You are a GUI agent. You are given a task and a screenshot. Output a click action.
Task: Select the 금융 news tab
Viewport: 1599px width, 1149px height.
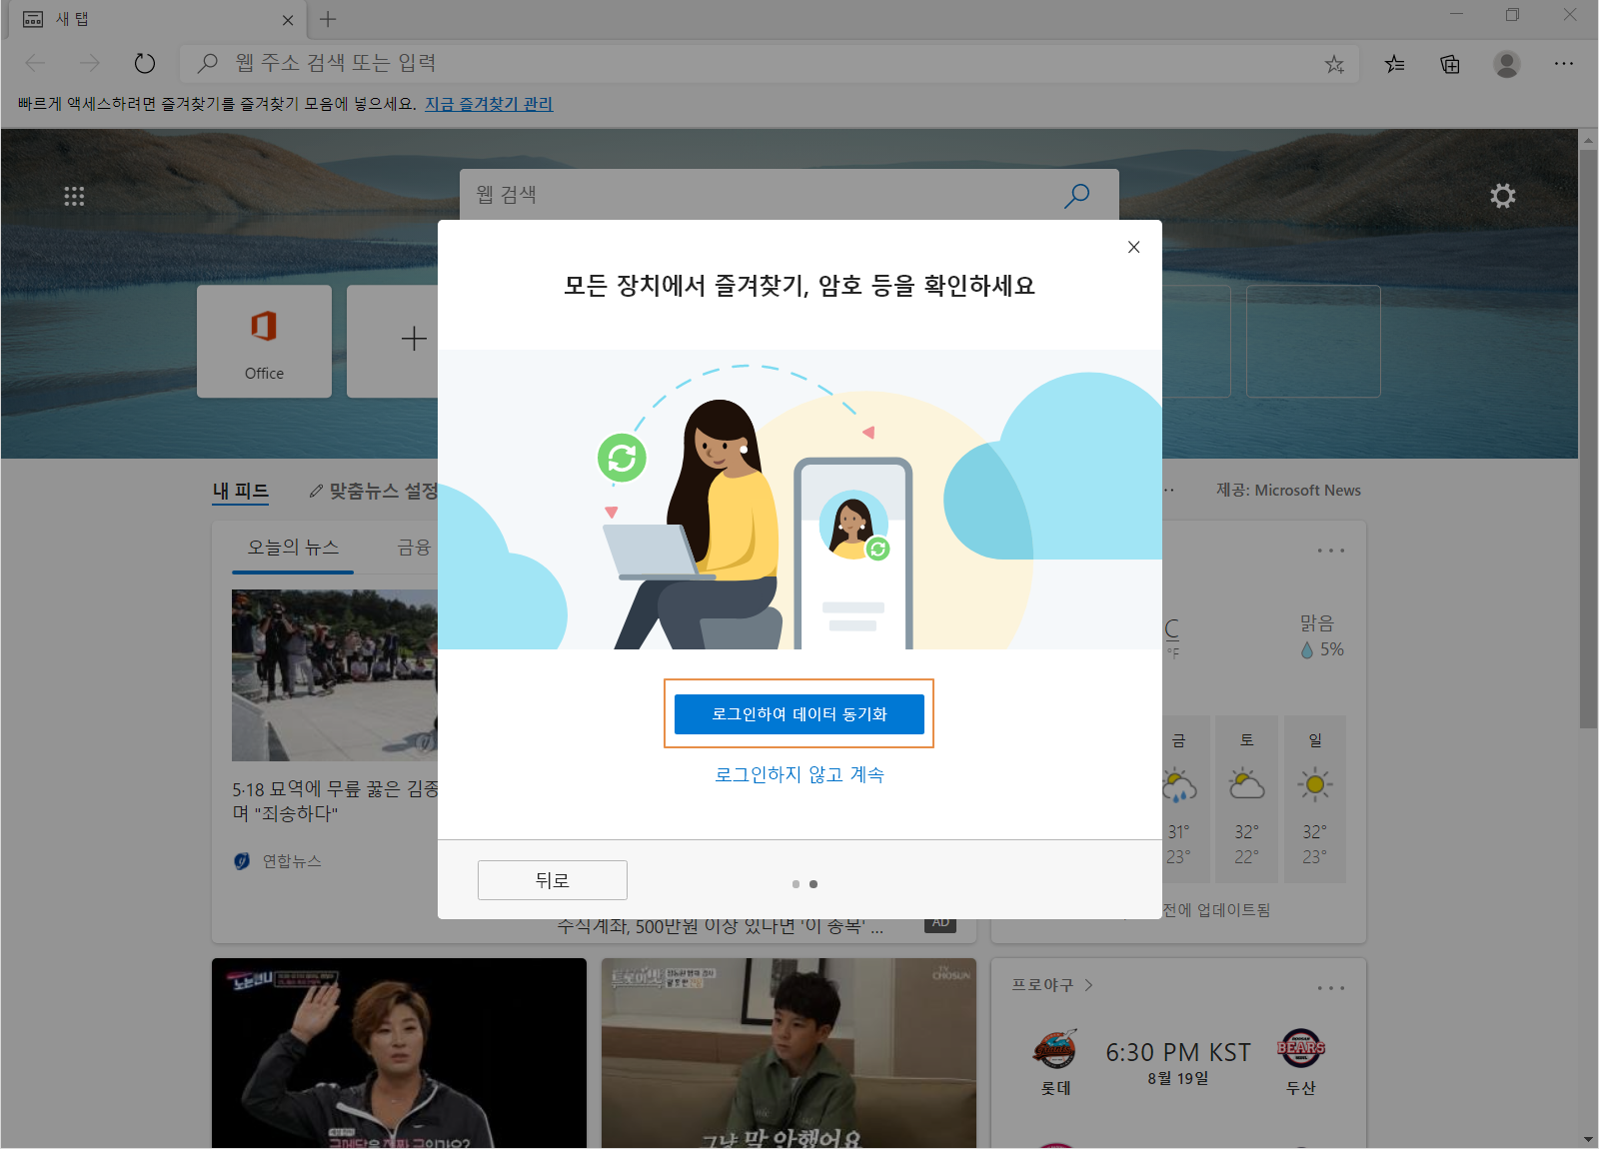[x=414, y=548]
